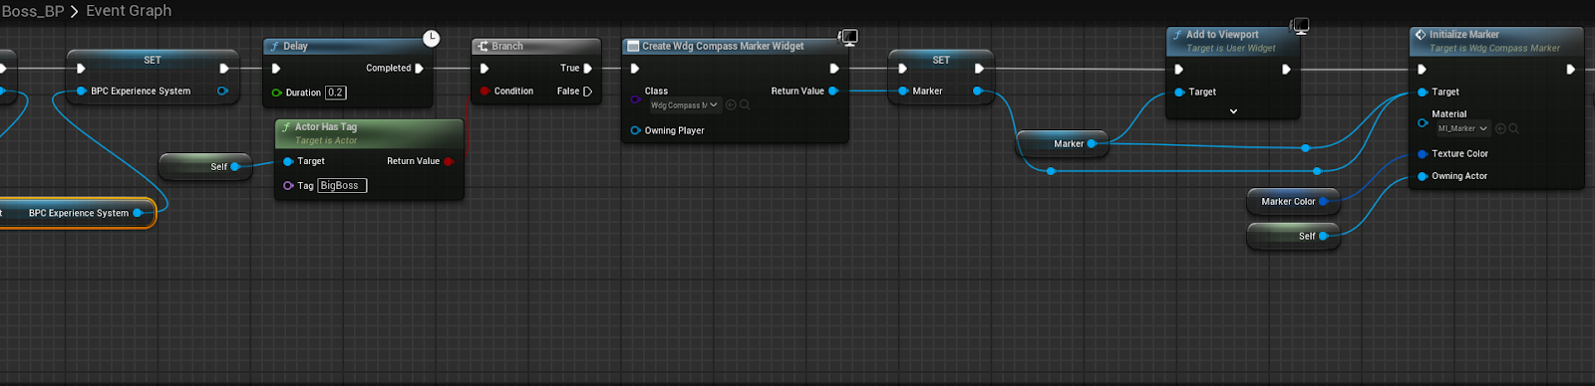The height and width of the screenshot is (386, 1595).
Task: Select the Initialize Marker node title
Action: click(1463, 35)
